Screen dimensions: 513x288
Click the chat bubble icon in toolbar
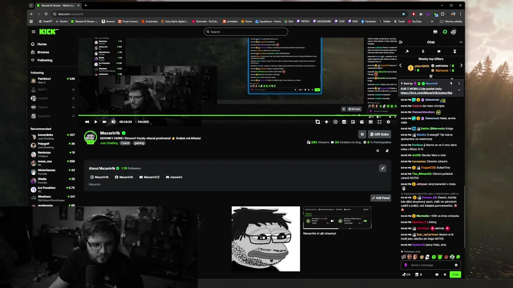(x=439, y=51)
